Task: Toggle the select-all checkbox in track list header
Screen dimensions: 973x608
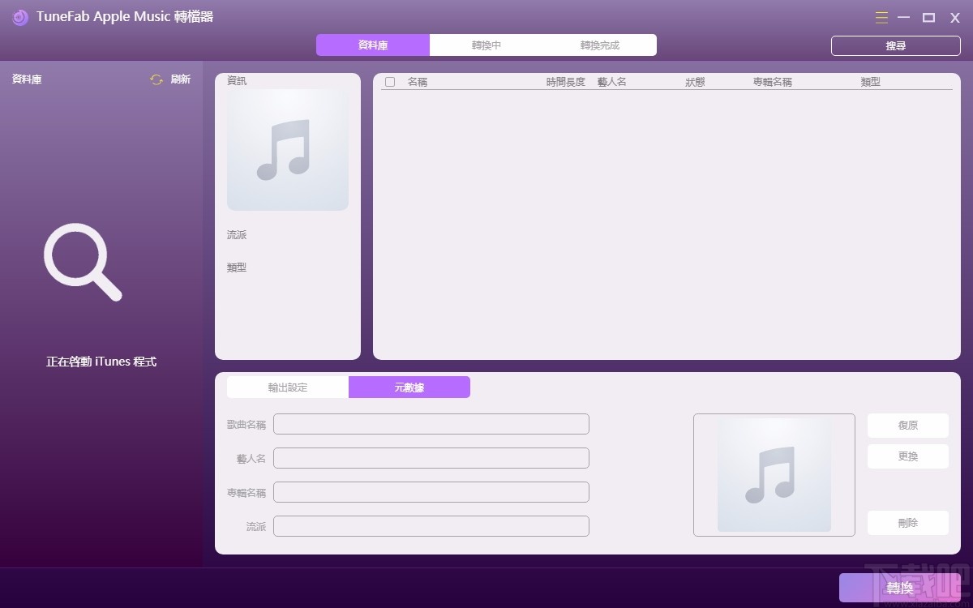Action: (389, 81)
